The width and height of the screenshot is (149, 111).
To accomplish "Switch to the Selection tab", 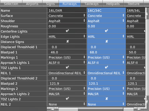I will tap(11, 4).
